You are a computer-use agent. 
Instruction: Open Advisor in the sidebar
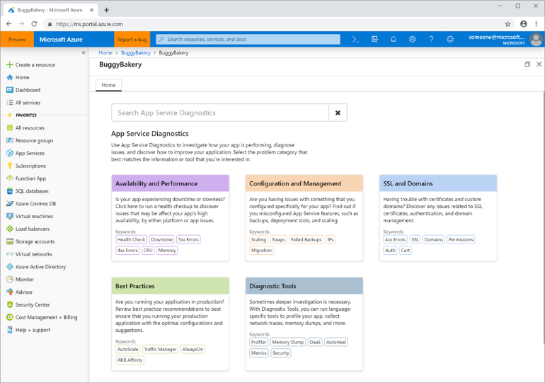(24, 292)
